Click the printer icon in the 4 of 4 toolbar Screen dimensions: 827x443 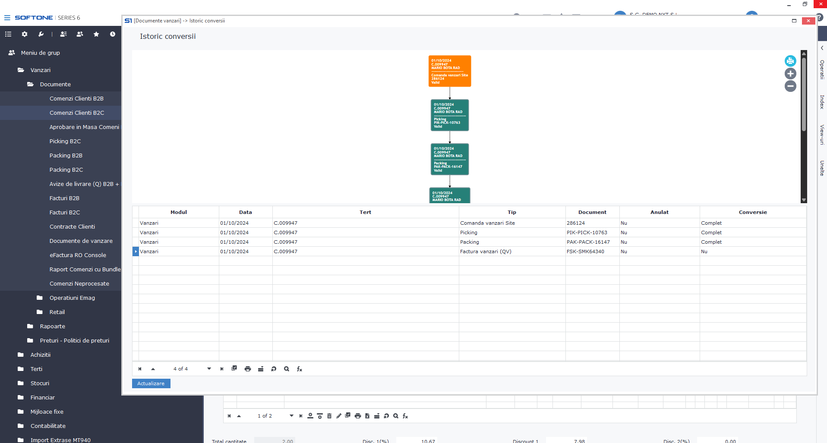coord(248,369)
